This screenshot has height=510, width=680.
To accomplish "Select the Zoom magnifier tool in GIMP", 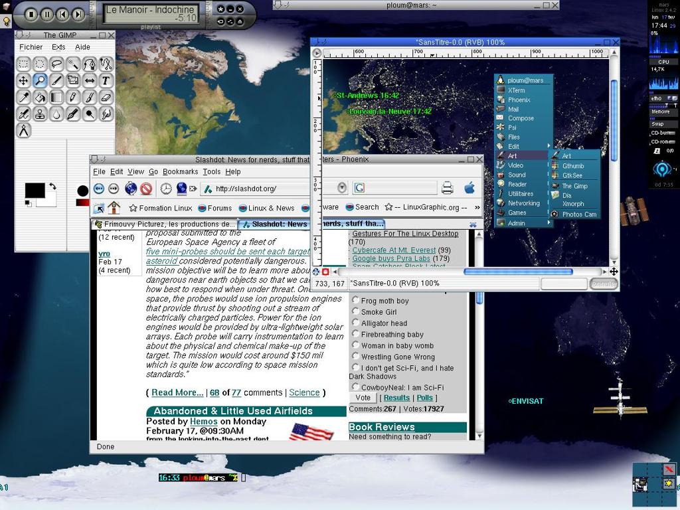I will pyautogui.click(x=40, y=81).
